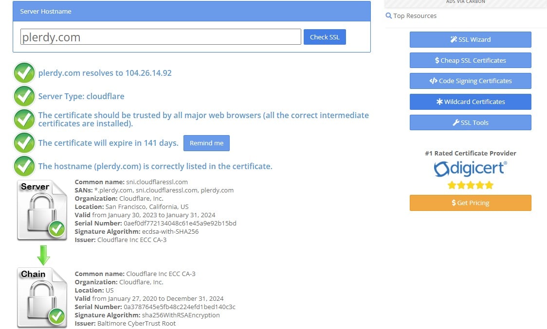Click the chain validity January 27, 2020 line
The height and width of the screenshot is (329, 547).
149,299
